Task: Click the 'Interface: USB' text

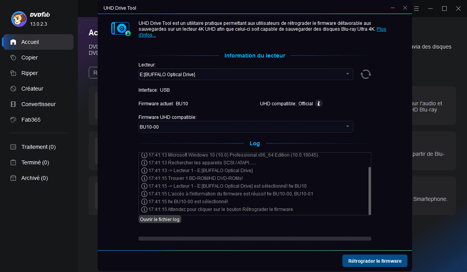Action: pyautogui.click(x=154, y=90)
